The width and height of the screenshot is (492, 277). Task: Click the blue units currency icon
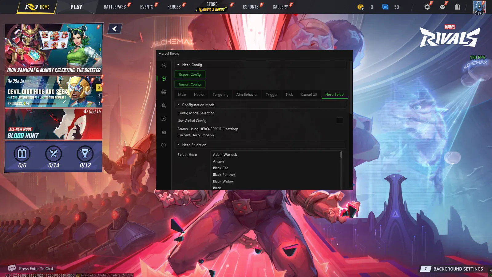385,7
